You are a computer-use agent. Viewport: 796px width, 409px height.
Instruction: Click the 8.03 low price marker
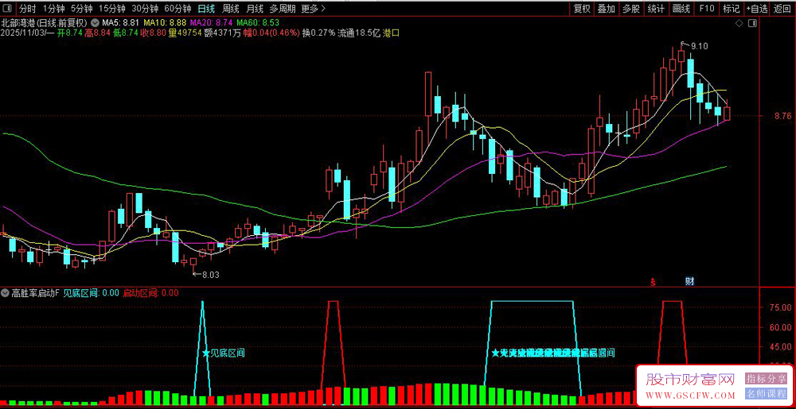point(211,275)
